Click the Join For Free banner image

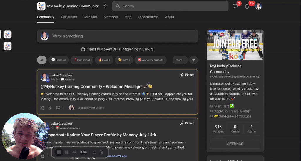pyautogui.click(x=235, y=45)
